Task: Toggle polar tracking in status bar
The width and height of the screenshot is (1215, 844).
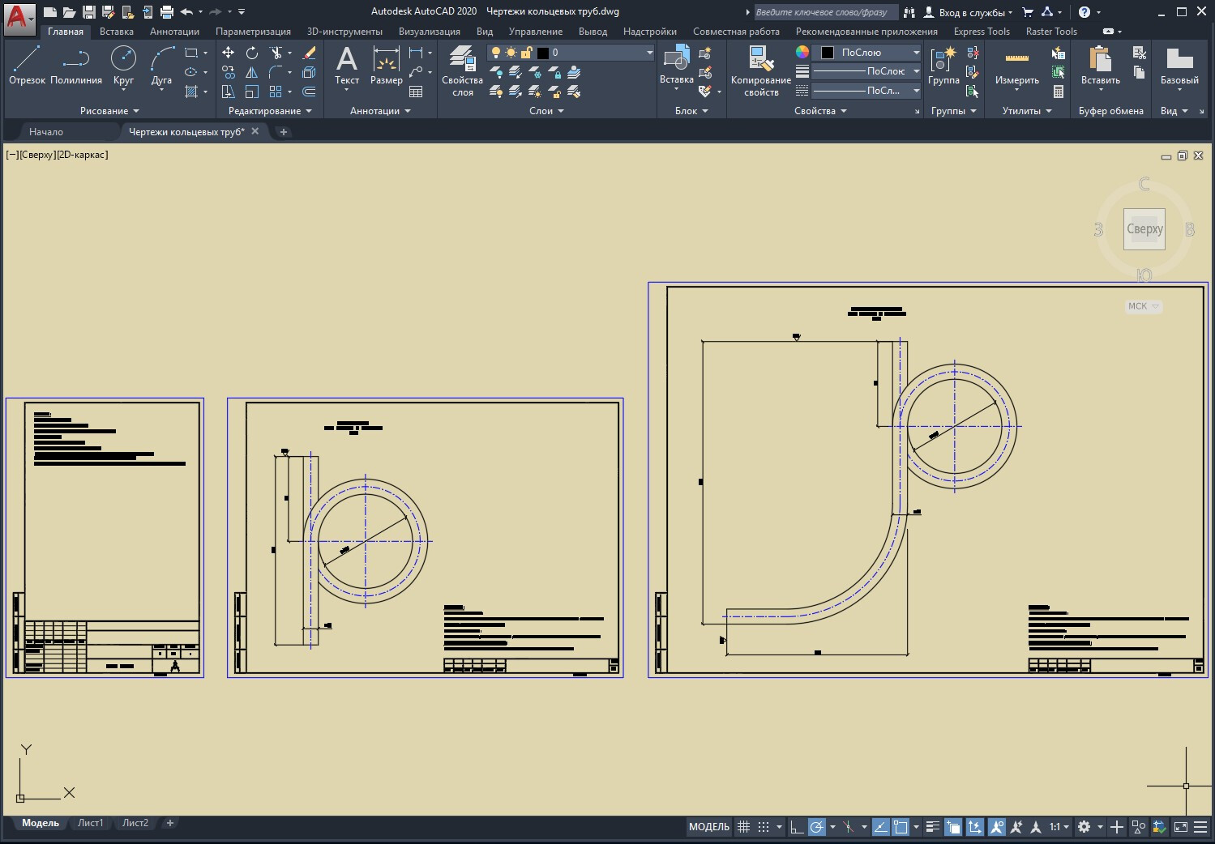Action: (817, 827)
